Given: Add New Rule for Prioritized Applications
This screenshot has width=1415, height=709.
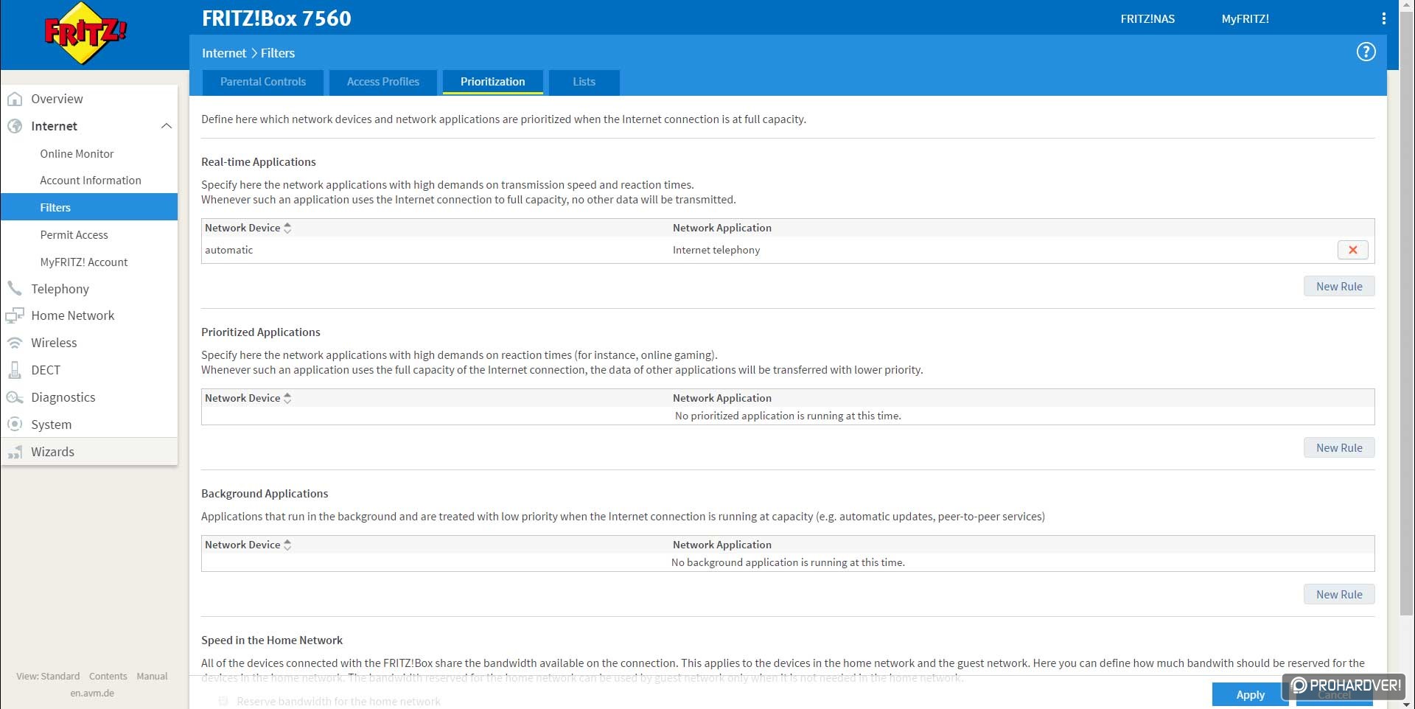Looking at the screenshot, I should point(1339,447).
